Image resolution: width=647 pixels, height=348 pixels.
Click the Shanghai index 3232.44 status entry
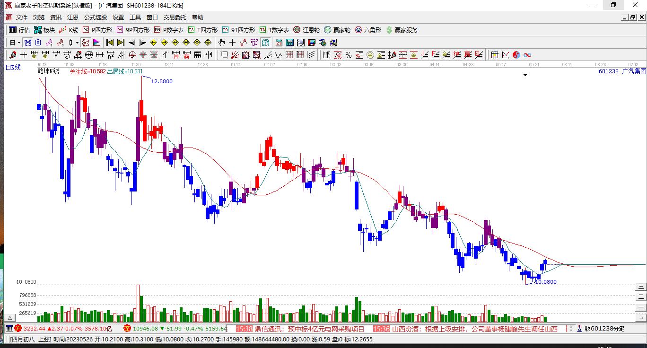click(x=63, y=329)
